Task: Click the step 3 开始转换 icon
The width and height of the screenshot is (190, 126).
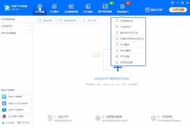Action: (x=153, y=118)
